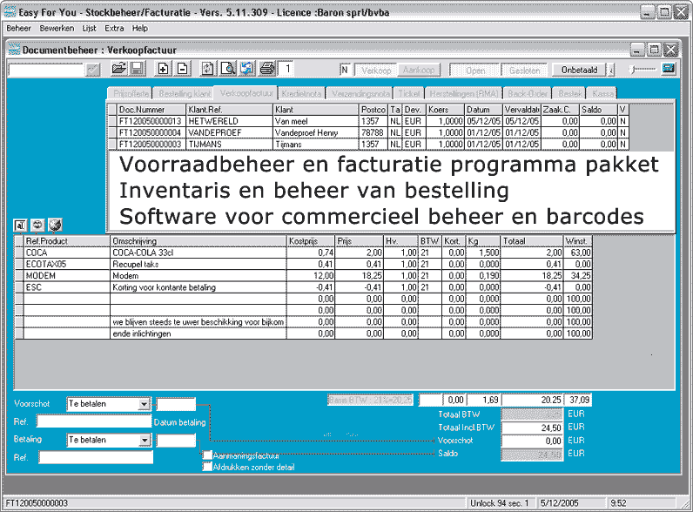Switch to the Herstellingen (RMA) tab
Image resolution: width=693 pixels, height=512 pixels.
[x=464, y=94]
